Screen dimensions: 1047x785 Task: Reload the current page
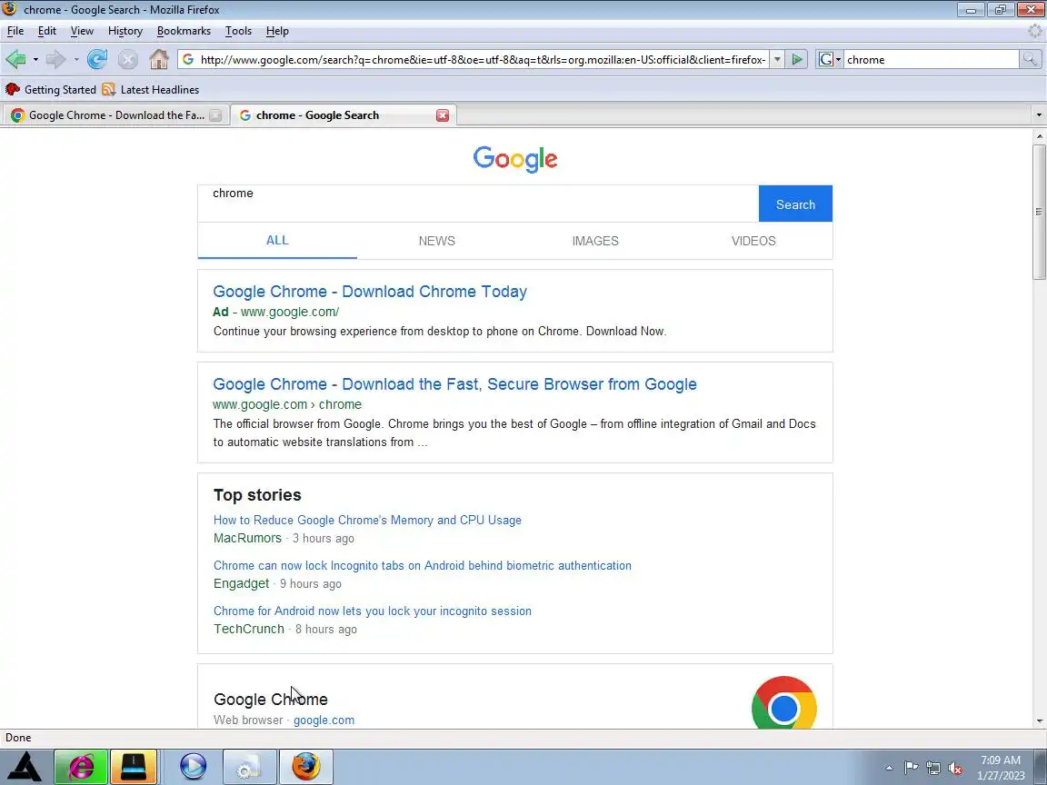[x=97, y=59]
